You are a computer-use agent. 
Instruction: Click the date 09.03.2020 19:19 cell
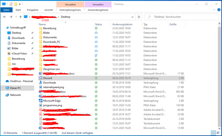pos(122,78)
